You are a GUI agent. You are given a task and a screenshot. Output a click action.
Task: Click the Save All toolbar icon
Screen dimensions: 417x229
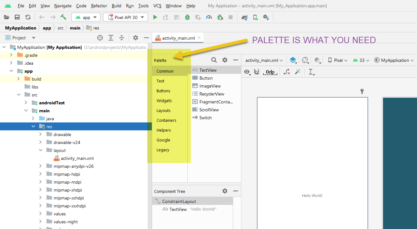17,17
